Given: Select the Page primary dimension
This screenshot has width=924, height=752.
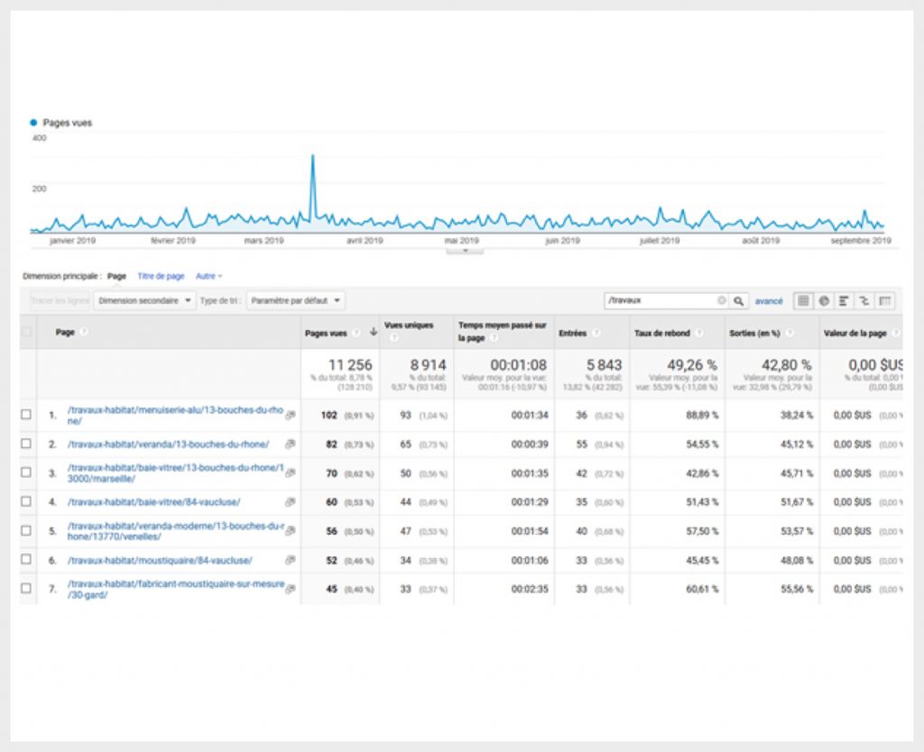Looking at the screenshot, I should [x=116, y=276].
